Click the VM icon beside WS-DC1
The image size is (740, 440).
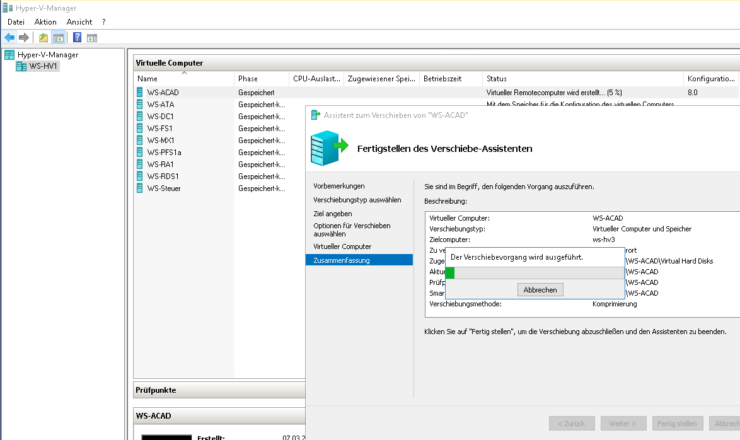(x=140, y=116)
